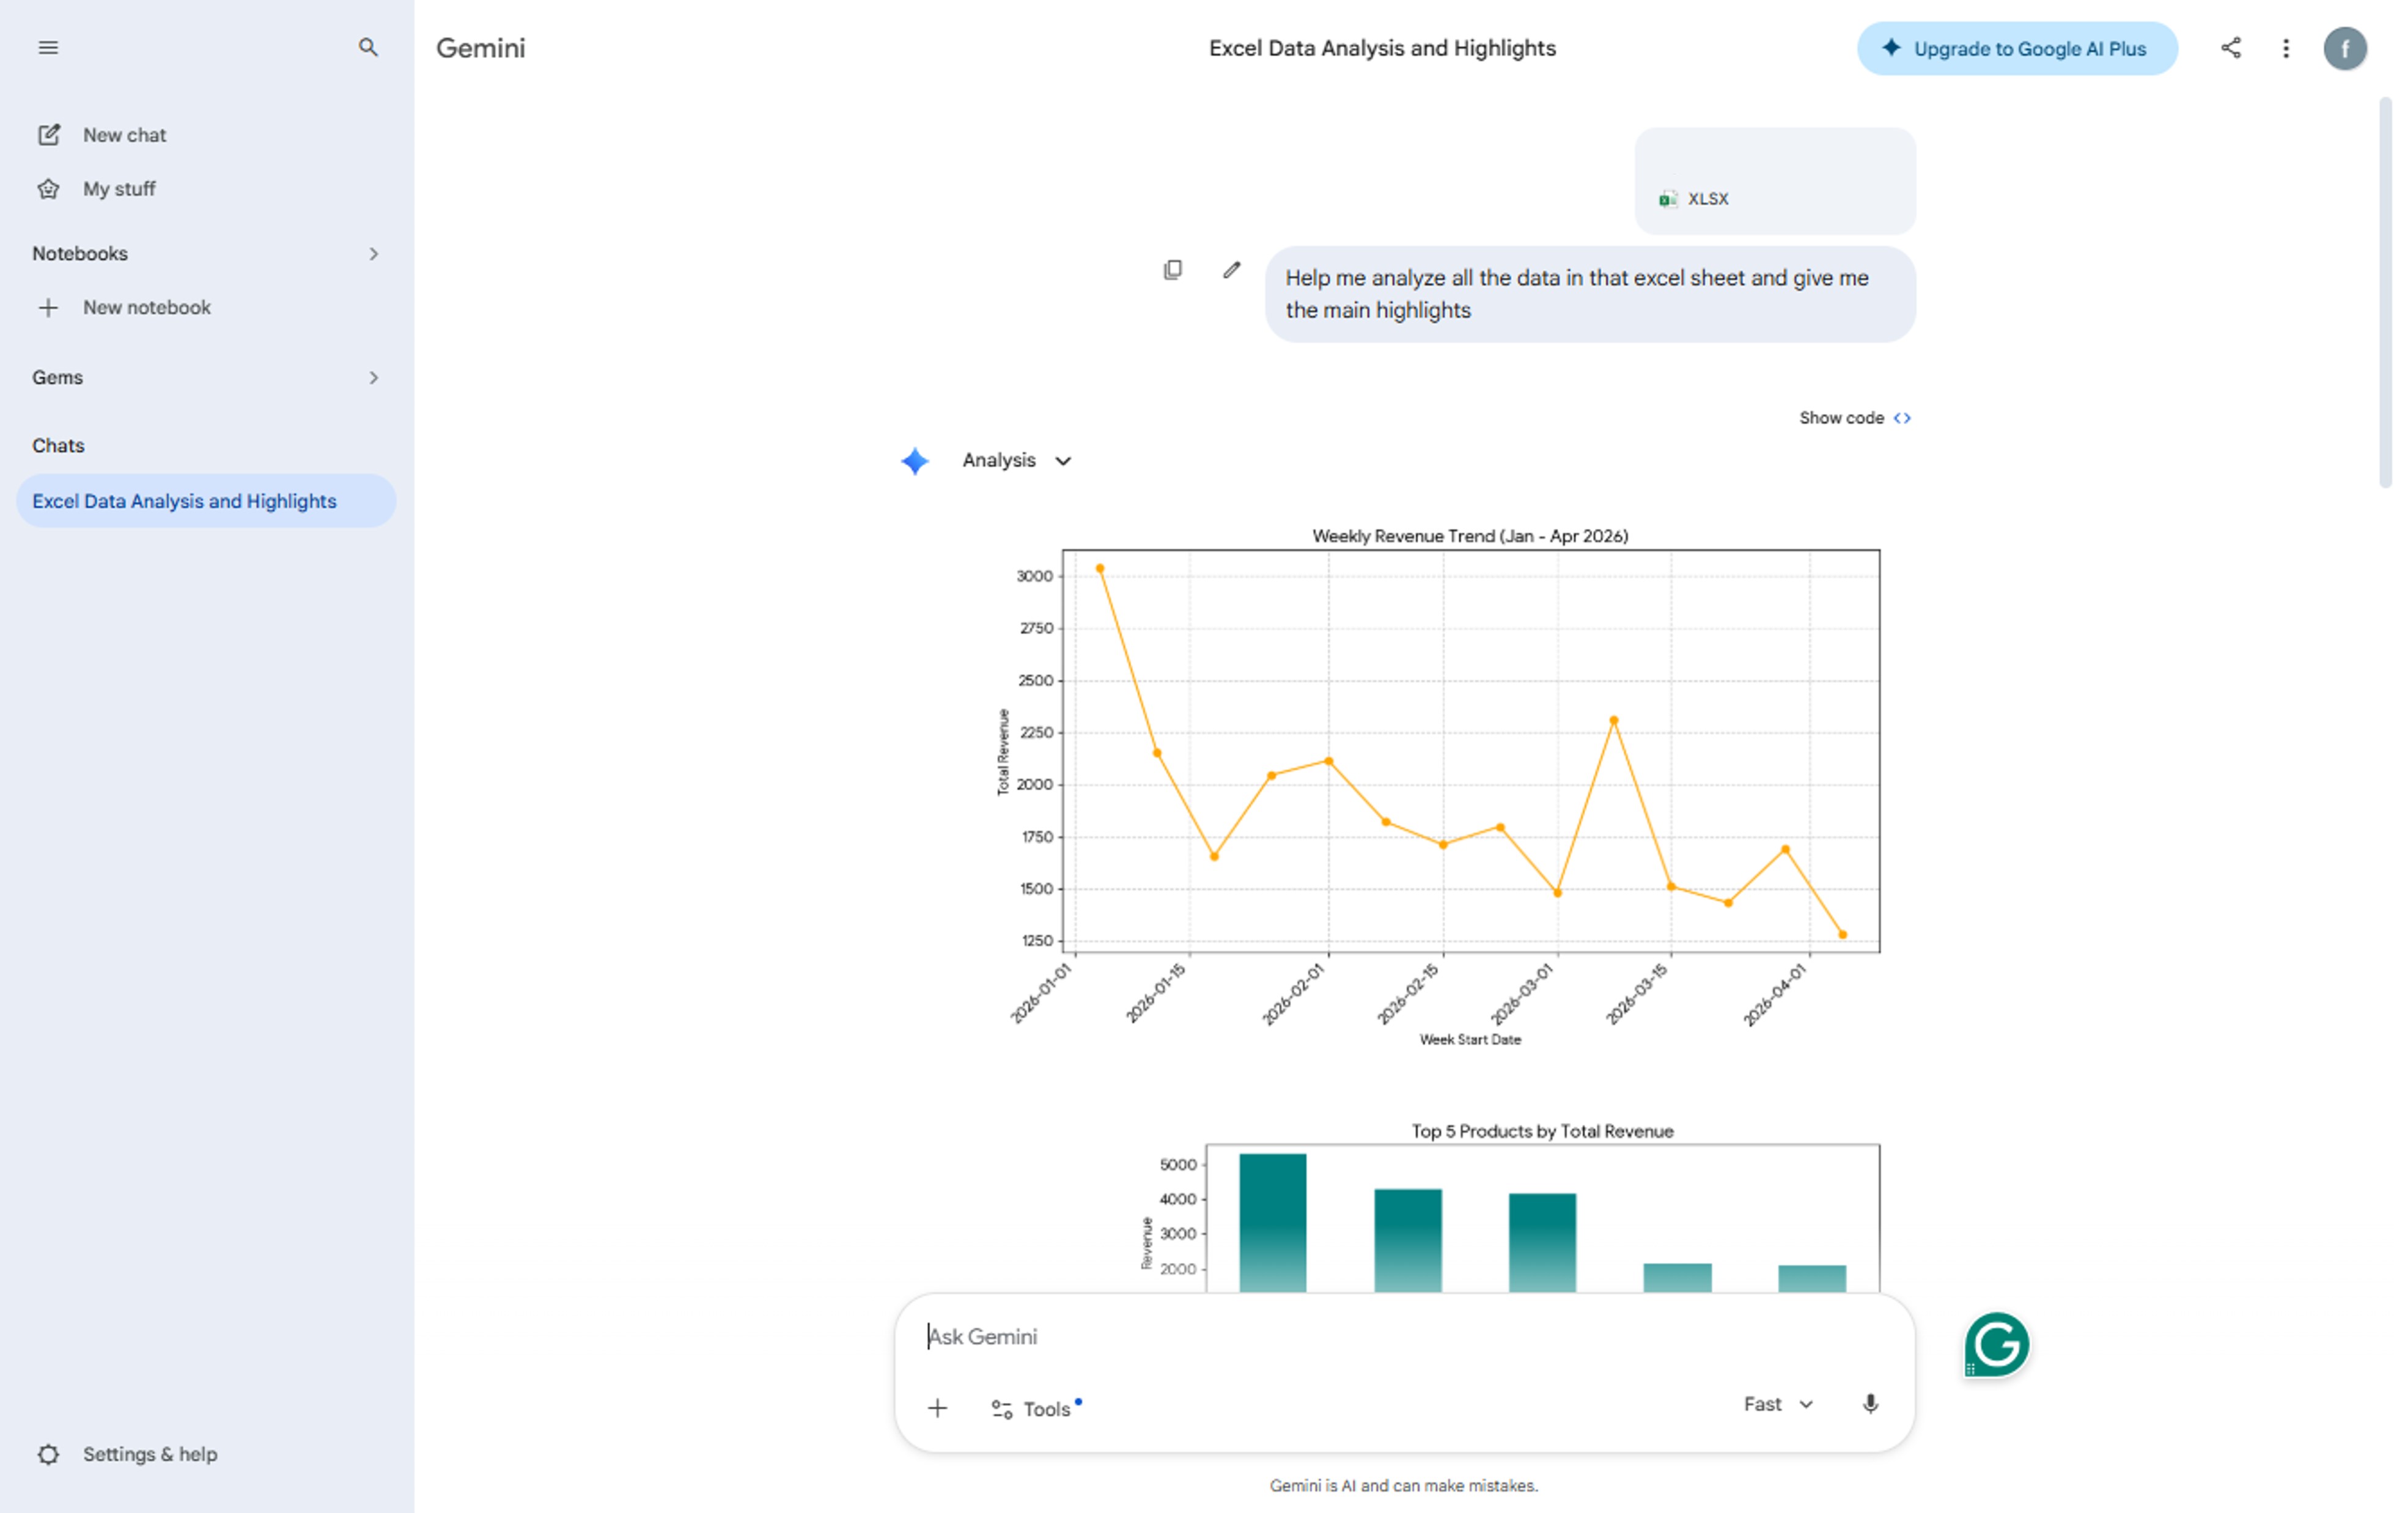Edit the prompt with pencil icon
2394x1513 pixels.
click(x=1232, y=270)
